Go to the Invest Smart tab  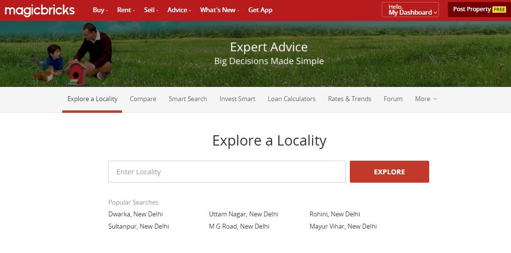pos(237,99)
